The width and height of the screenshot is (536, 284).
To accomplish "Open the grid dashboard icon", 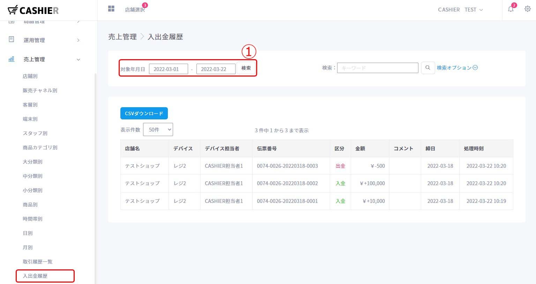I will [111, 9].
